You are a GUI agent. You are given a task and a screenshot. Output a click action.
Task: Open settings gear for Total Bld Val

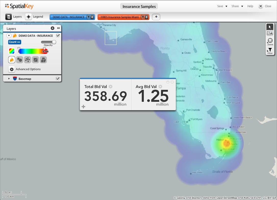click(x=111, y=86)
